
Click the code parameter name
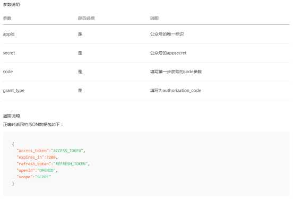click(x=8, y=72)
